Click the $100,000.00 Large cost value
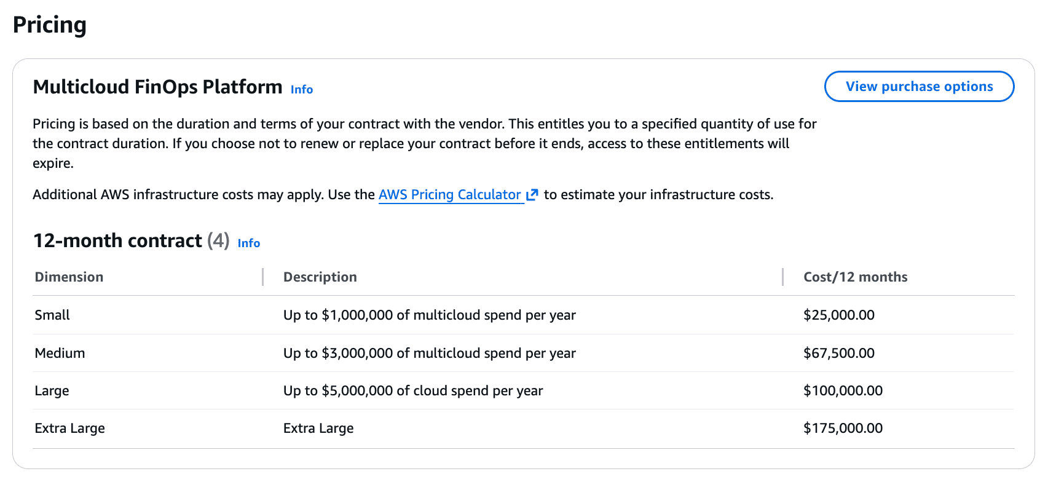This screenshot has height=482, width=1056. click(843, 390)
